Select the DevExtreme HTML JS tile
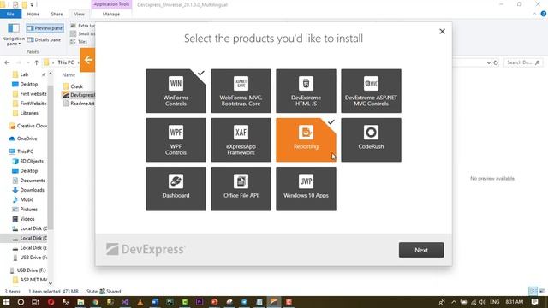The image size is (548, 308). [306, 91]
